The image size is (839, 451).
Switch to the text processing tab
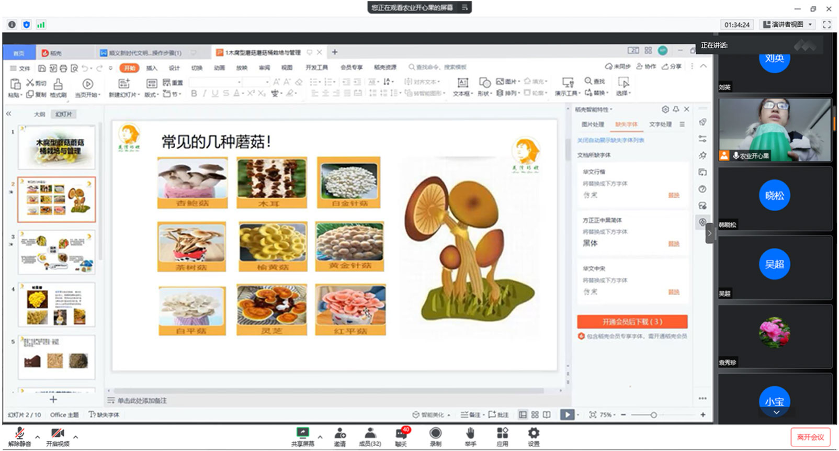coord(660,125)
